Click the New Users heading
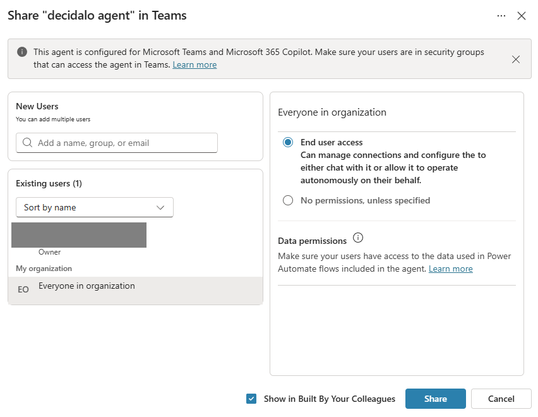This screenshot has height=417, width=538. (x=37, y=106)
